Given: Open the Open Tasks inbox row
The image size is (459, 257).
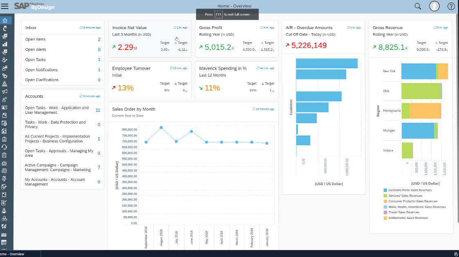Looking at the screenshot, I should [63, 59].
